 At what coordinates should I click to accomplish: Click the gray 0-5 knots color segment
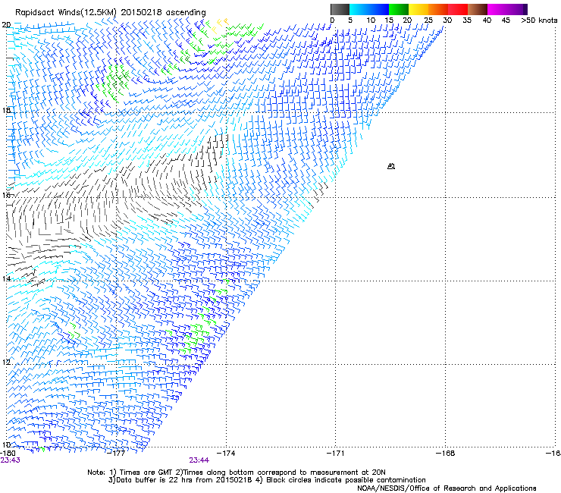[x=340, y=9]
